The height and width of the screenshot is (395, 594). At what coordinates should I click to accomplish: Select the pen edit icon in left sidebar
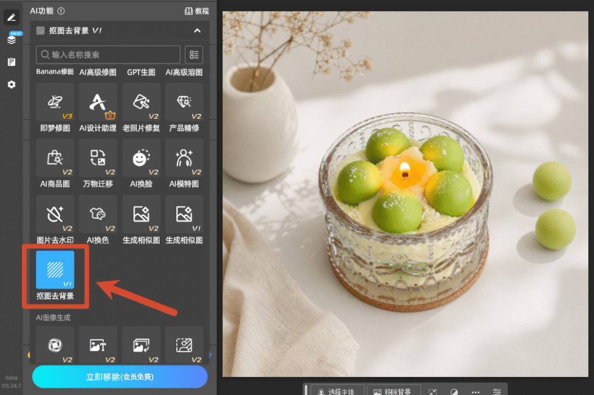[12, 17]
